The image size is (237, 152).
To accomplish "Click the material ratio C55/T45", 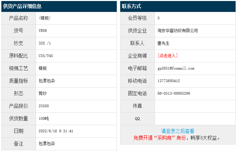I will pos(46,56).
